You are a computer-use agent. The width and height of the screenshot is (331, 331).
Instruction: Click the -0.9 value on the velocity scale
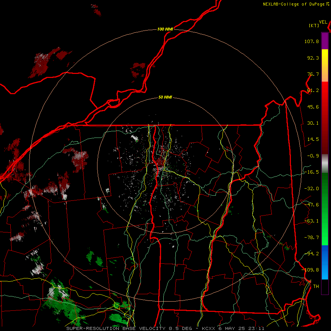coord(313,156)
